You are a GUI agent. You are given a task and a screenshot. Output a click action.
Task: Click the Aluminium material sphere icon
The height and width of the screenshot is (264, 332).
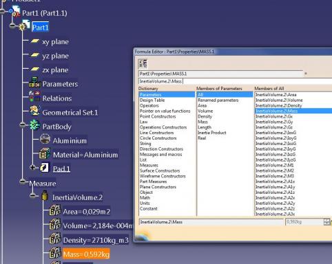click(45, 139)
